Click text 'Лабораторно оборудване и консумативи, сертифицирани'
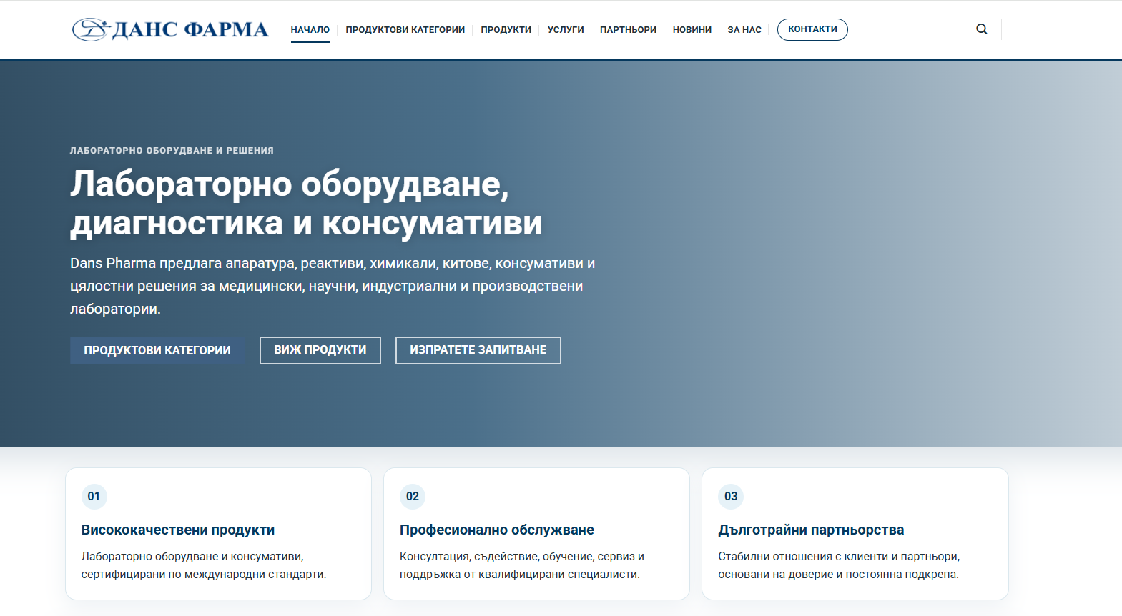Viewport: 1122px width, 616px height. [x=204, y=565]
